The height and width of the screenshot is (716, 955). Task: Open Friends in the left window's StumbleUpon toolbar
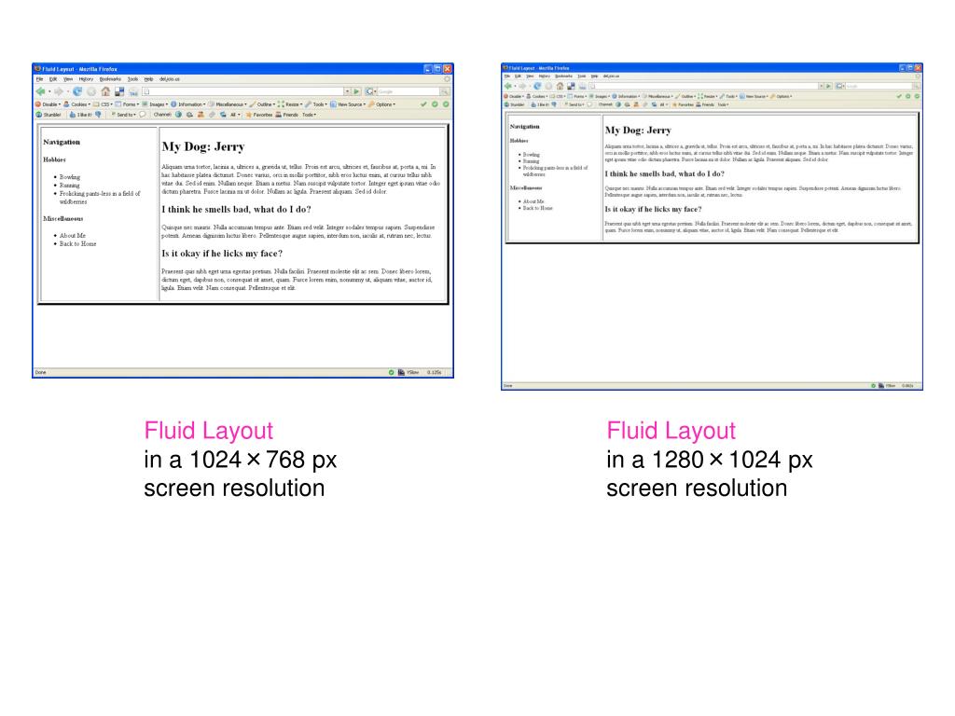pyautogui.click(x=287, y=115)
